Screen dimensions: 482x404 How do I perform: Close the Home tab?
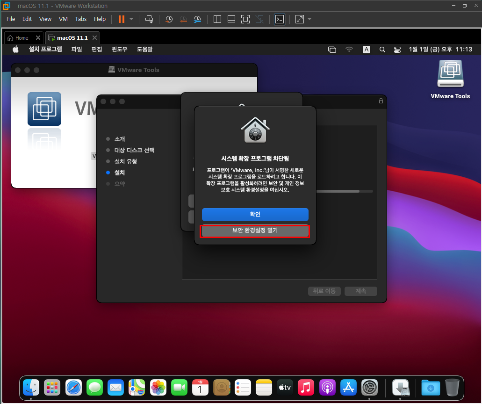pyautogui.click(x=38, y=37)
